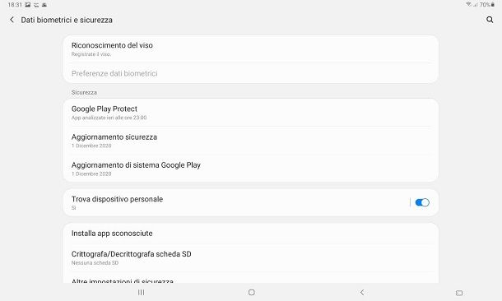
Task: Open Crittografa/Decrittografa scheda SD
Action: pos(251,257)
